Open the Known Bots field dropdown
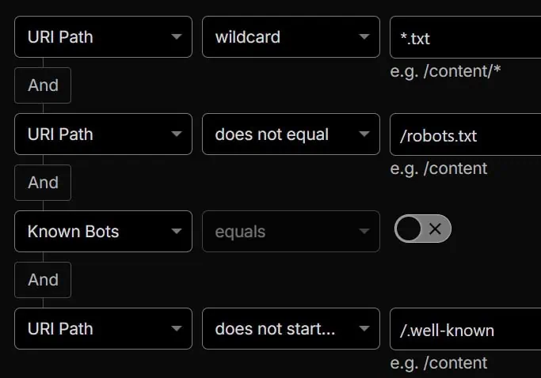The image size is (541, 378). tap(103, 232)
